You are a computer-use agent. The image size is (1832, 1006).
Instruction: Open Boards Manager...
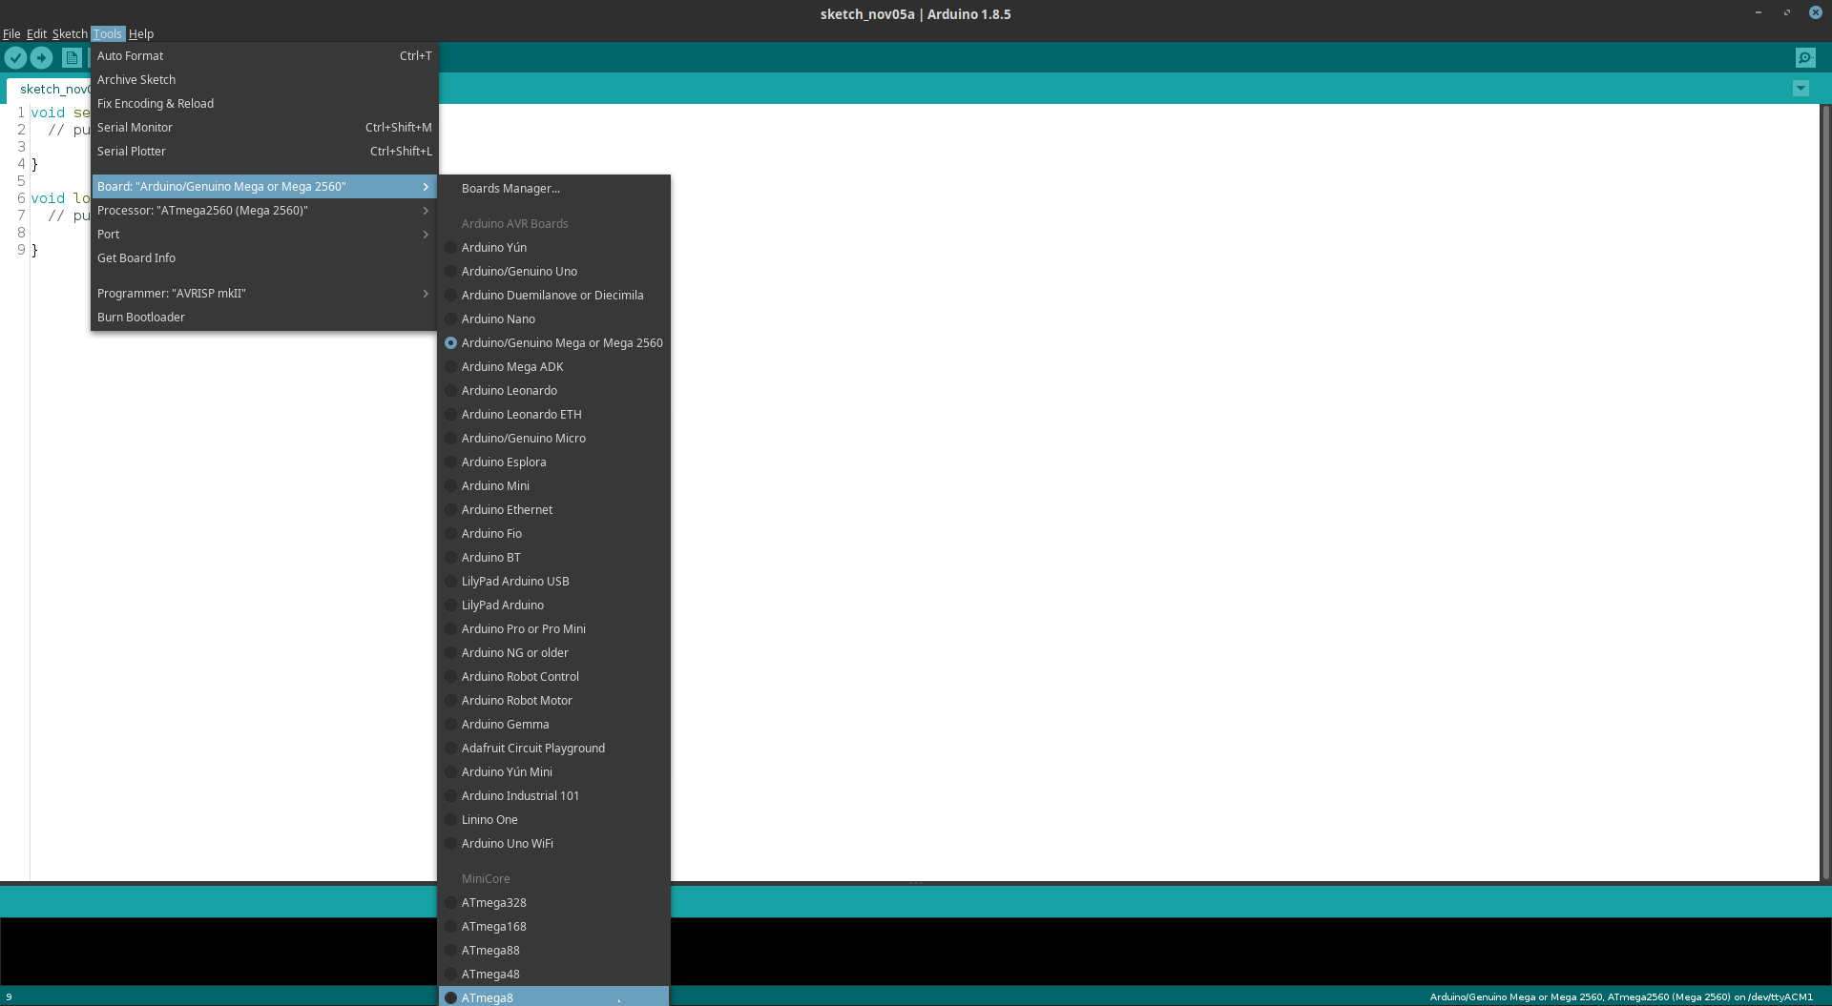point(554,189)
